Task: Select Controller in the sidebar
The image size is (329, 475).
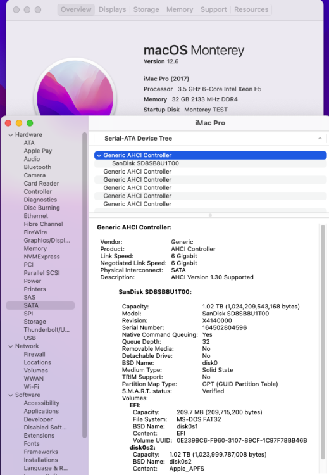Action: 38,192
